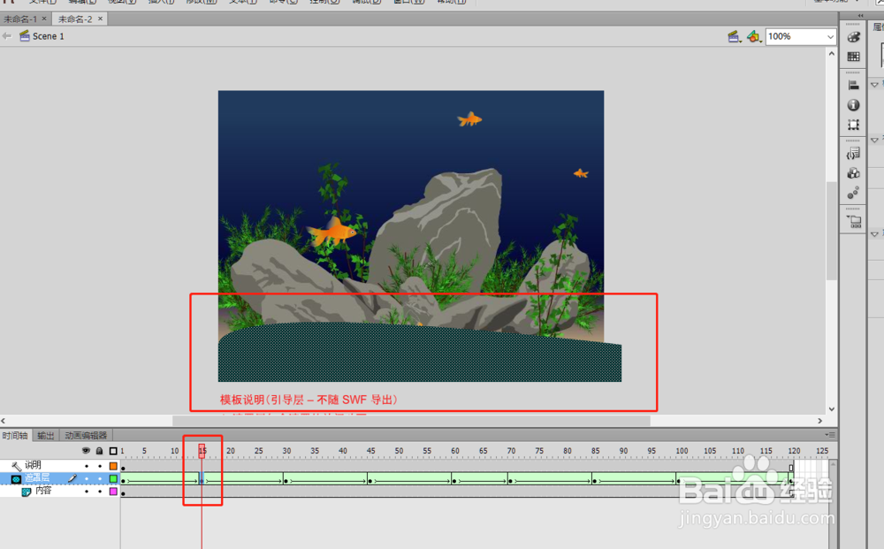Screen dimensions: 884x549
Task: Toggle show all layers as outlines icon
Action: (113, 451)
